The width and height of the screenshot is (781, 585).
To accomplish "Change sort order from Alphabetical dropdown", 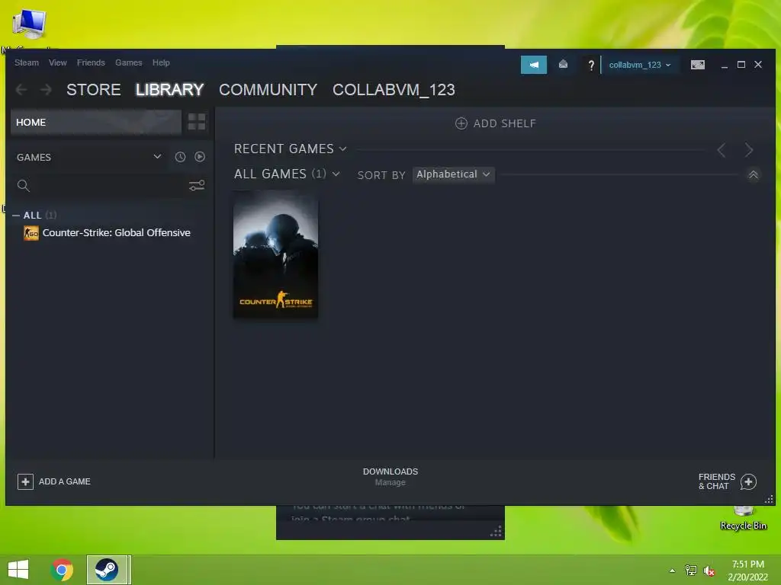I will 453,174.
